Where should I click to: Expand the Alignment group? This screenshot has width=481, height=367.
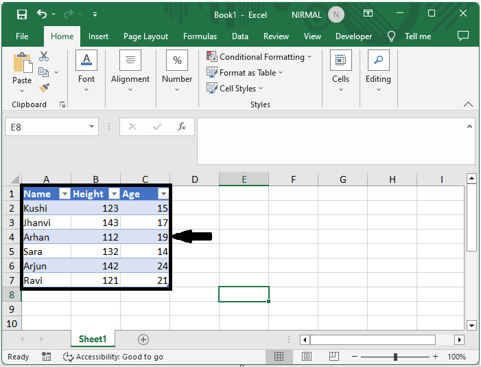(130, 71)
